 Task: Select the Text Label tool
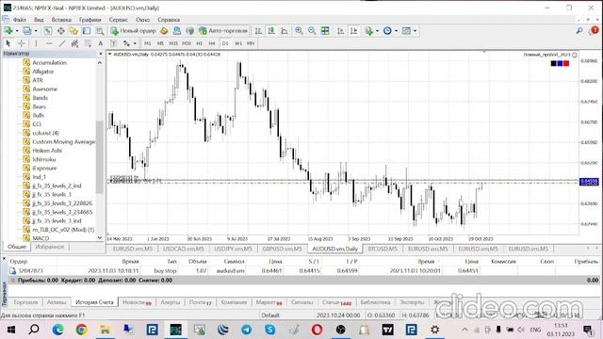pyautogui.click(x=113, y=43)
